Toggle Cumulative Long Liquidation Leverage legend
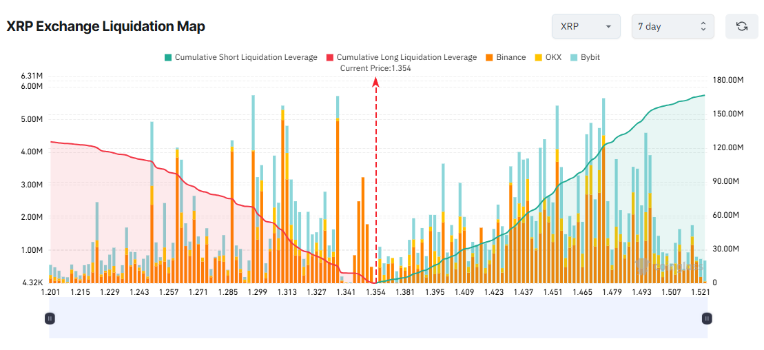The height and width of the screenshot is (350, 764). pos(406,57)
